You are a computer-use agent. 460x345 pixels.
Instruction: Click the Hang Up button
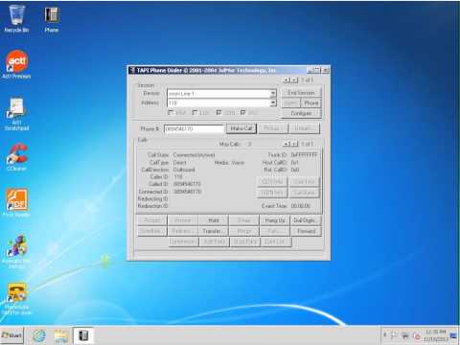point(275,220)
